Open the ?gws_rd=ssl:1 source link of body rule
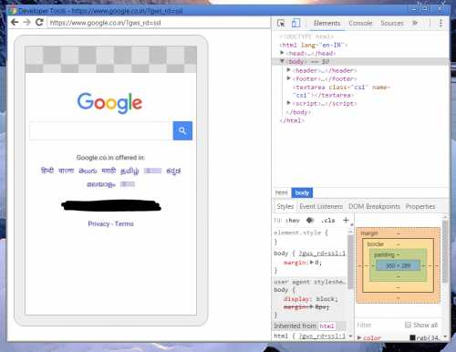 (x=322, y=254)
